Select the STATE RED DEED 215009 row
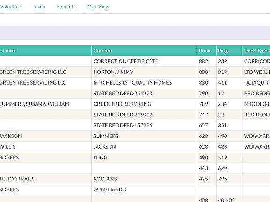270x202 pixels. (135, 115)
